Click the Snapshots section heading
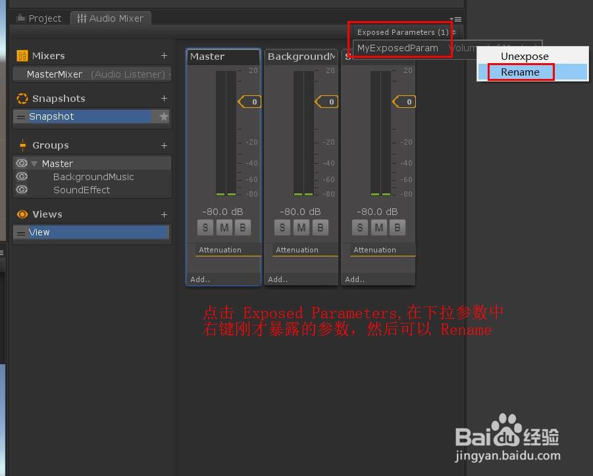Screen dimensions: 593x476 59,99
